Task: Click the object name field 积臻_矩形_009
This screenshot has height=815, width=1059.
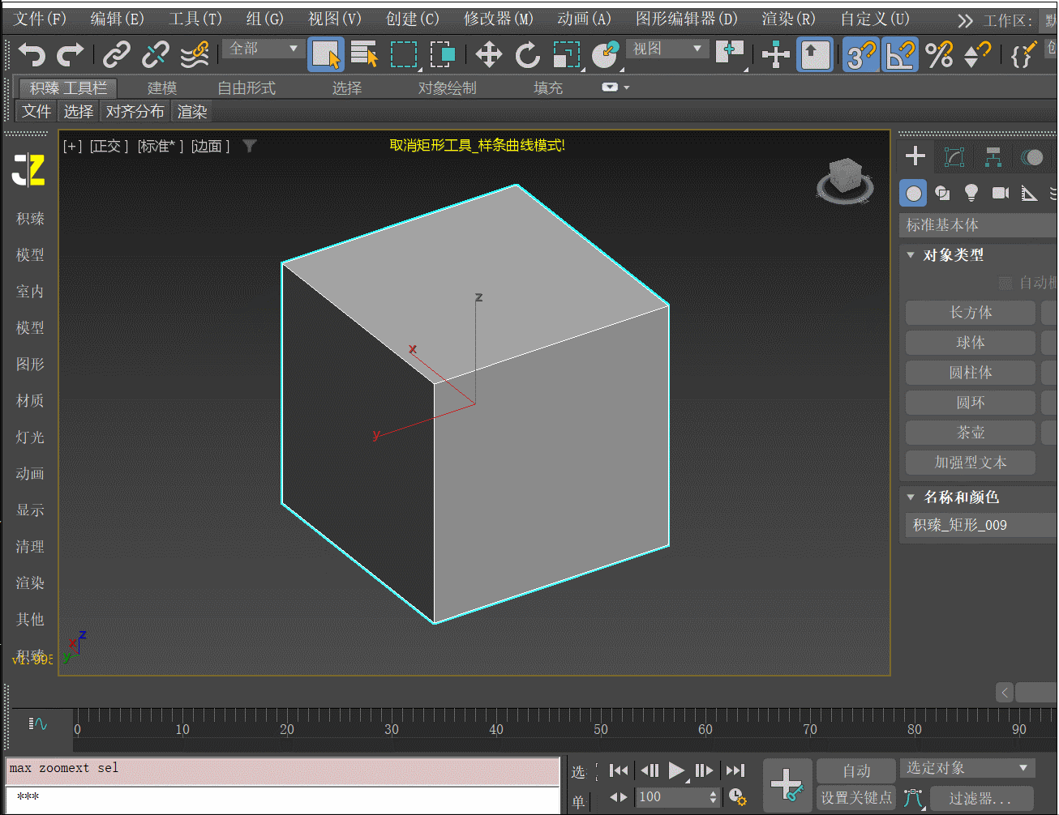Action: (x=981, y=525)
